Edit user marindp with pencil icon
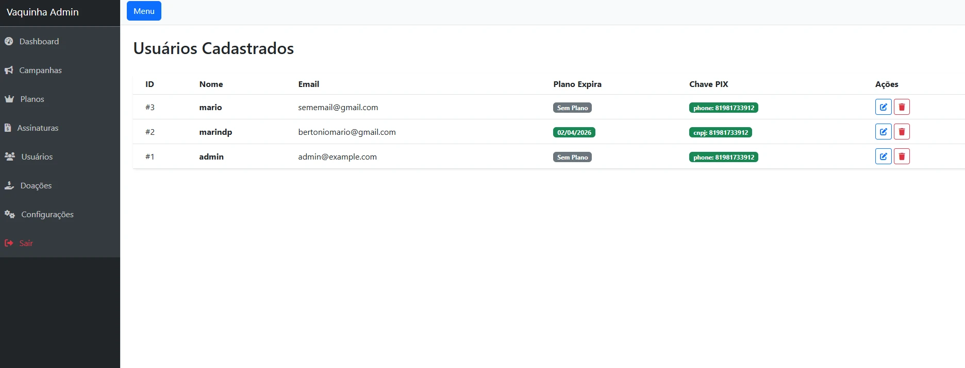The image size is (965, 368). 883,132
